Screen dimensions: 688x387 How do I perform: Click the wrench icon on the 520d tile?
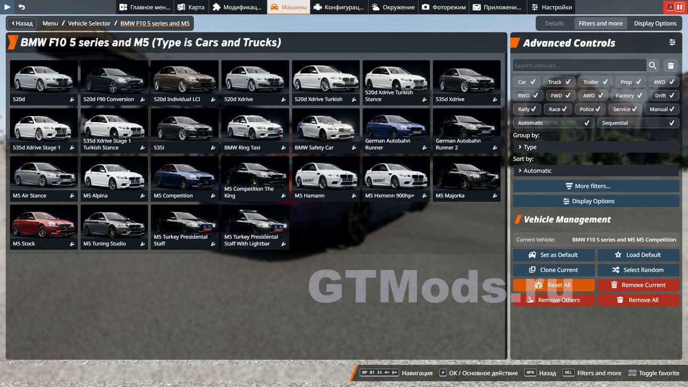pyautogui.click(x=72, y=100)
